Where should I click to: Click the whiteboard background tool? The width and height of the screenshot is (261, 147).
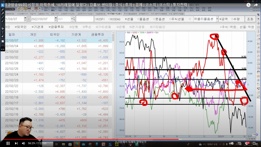point(2,41)
